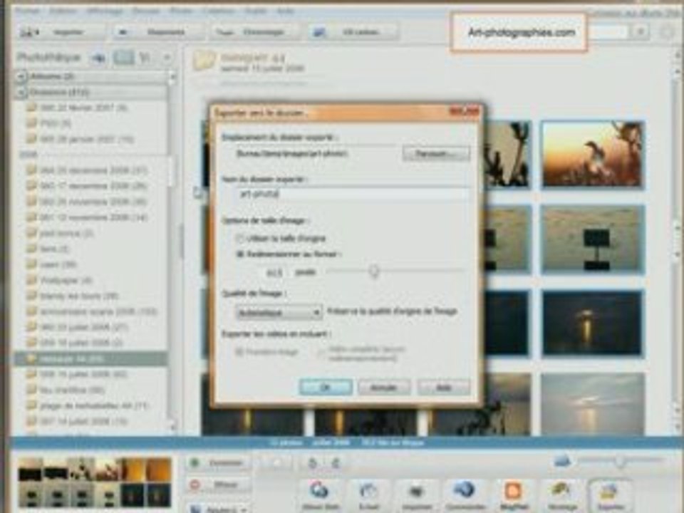Collapse the Albums section
684x513 pixels.
[21, 77]
